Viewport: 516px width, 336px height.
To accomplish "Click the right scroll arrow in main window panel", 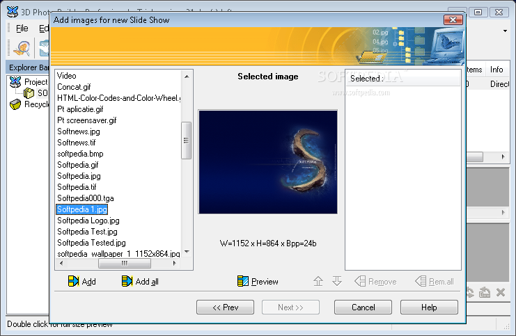I will [503, 157].
